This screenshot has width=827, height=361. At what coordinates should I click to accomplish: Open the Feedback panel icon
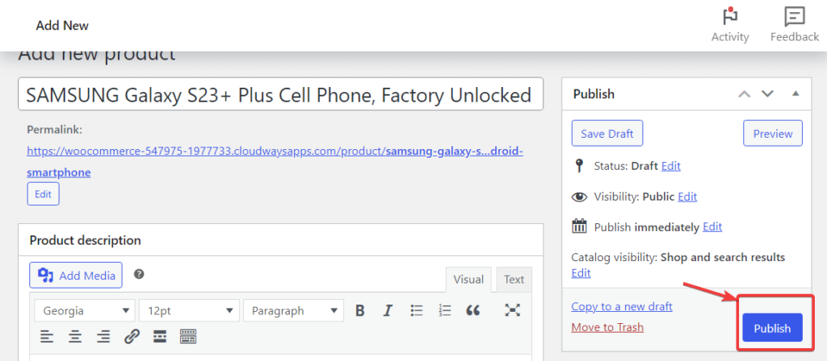795,18
